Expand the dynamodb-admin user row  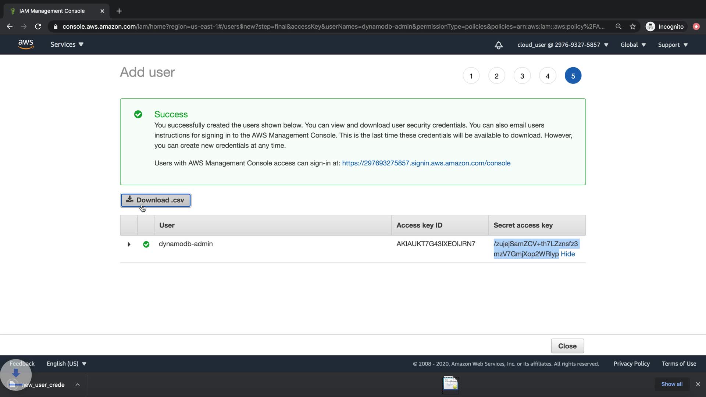coord(129,244)
